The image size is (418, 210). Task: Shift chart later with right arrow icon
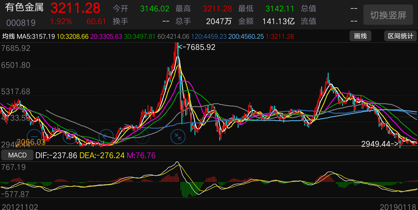tap(142, 136)
